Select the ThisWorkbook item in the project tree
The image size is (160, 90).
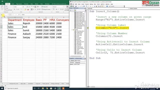[x=78, y=28]
